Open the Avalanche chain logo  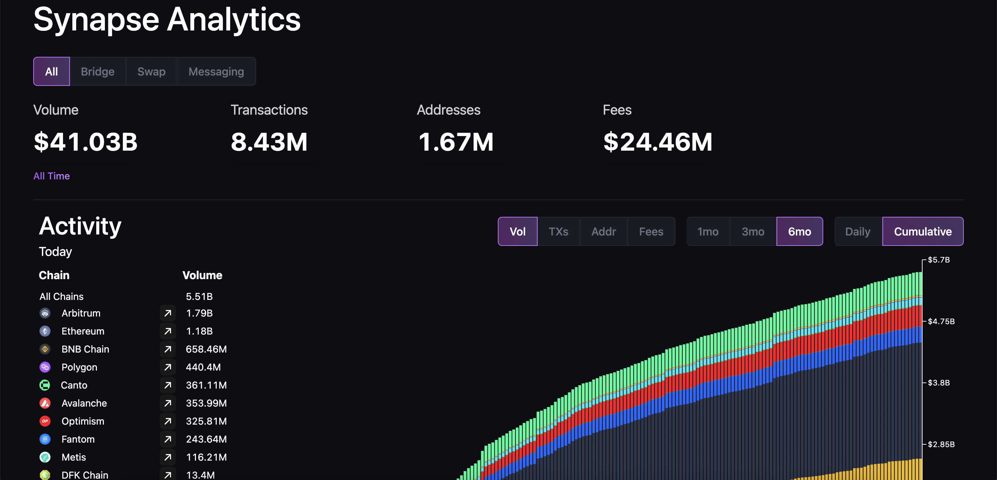45,403
